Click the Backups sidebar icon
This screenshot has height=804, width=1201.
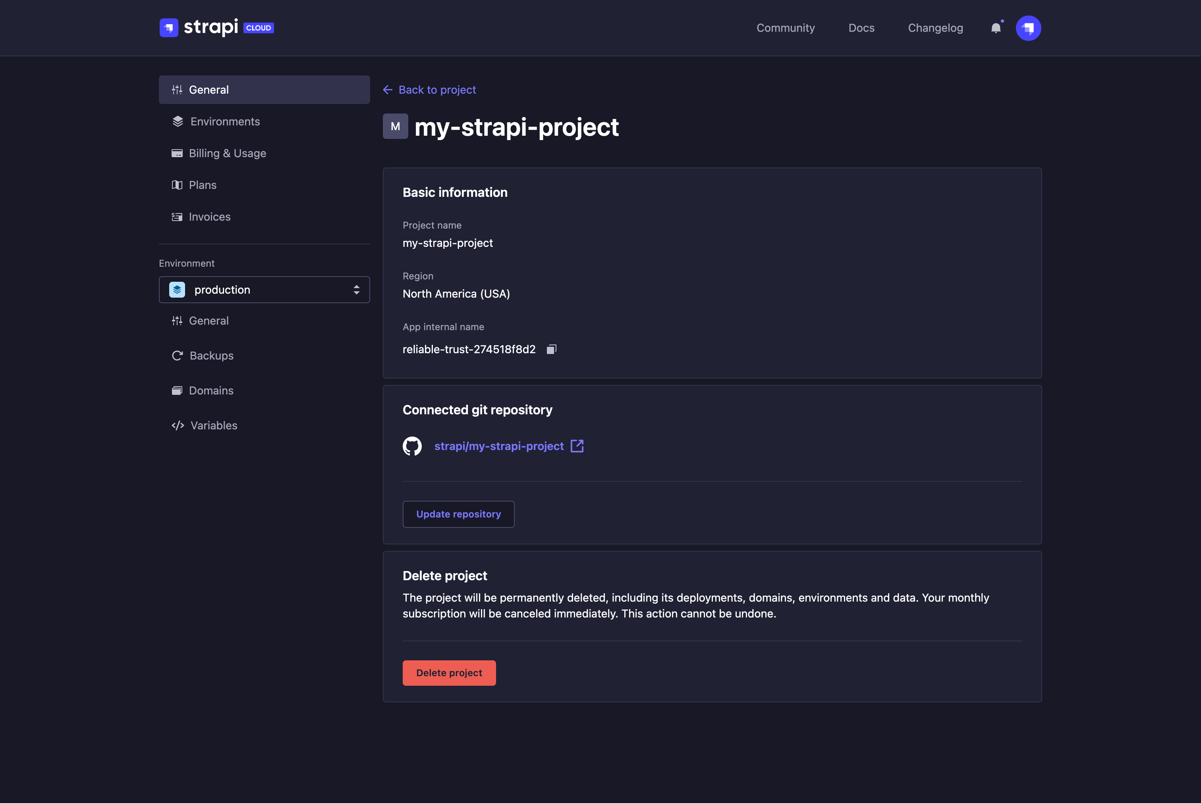coord(177,355)
